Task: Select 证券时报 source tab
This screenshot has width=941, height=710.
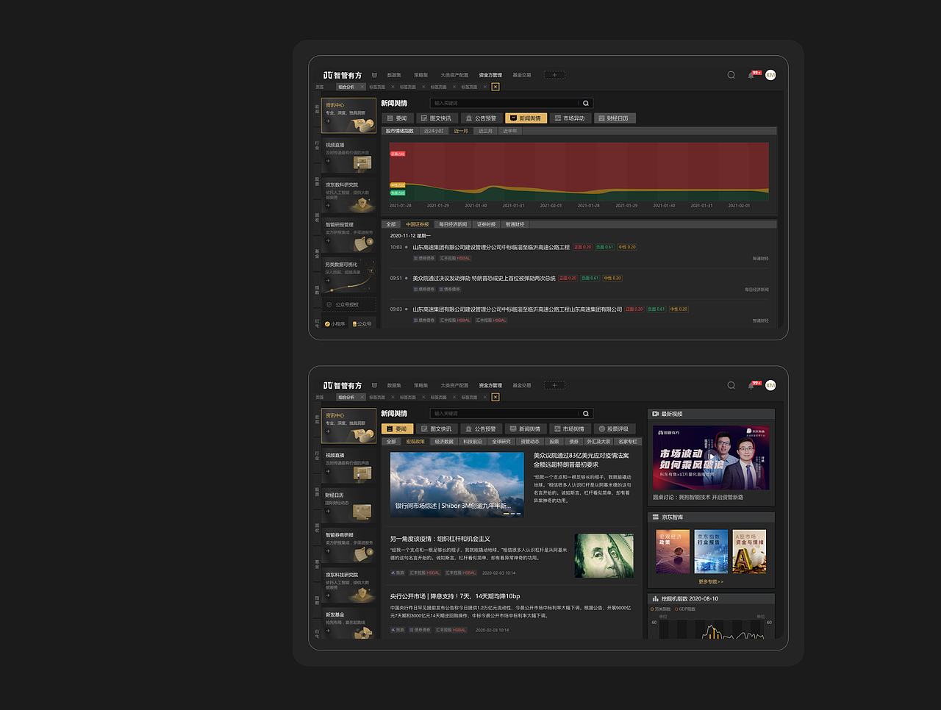Action: [486, 224]
